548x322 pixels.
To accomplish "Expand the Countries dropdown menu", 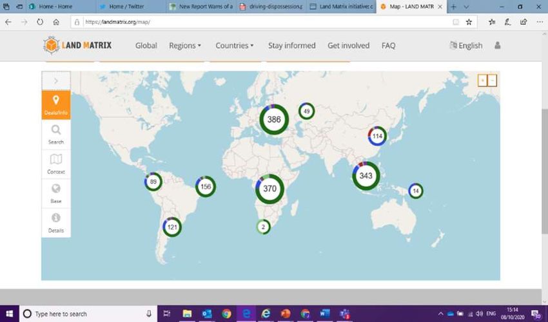I will 234,46.
